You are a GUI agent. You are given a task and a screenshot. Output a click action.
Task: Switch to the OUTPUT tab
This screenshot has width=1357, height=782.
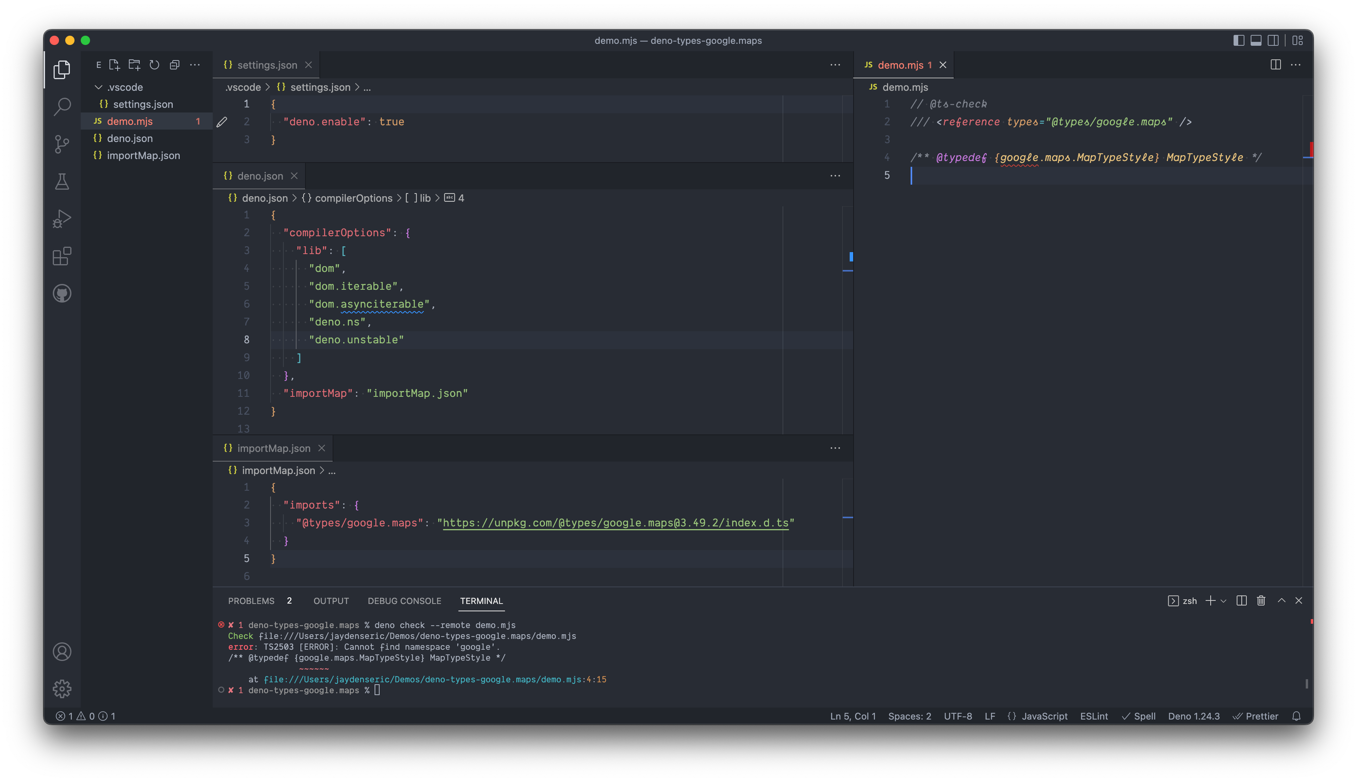pos(331,601)
